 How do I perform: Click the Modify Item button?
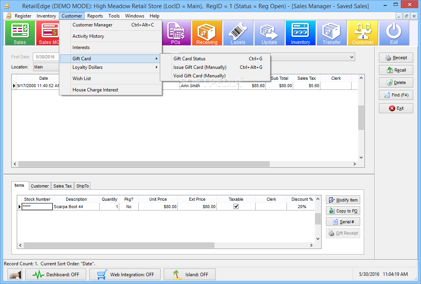343,200
